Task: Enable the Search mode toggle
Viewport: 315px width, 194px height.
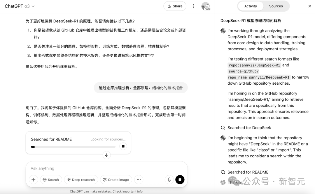Action: (x=51, y=180)
